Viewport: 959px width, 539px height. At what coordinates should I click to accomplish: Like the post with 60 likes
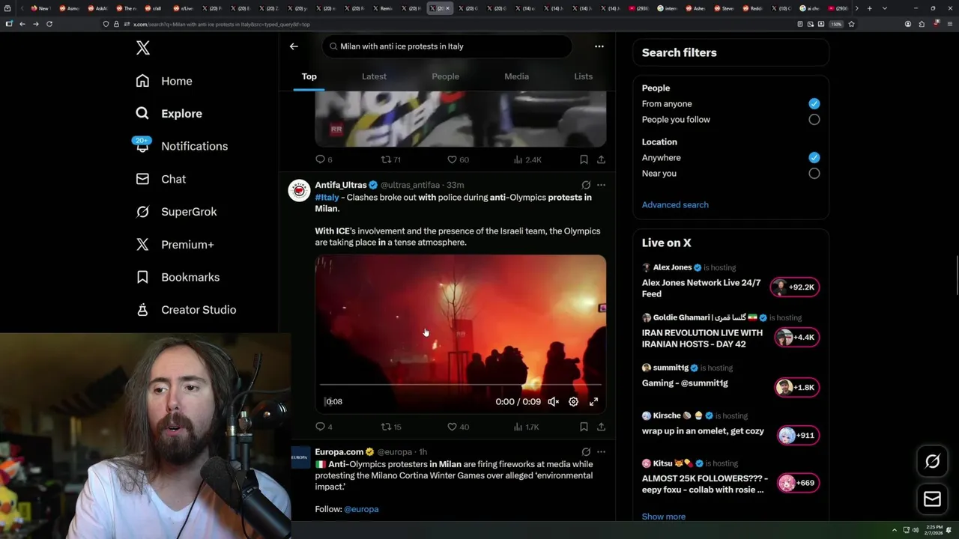coord(458,159)
